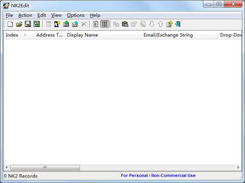245x183 pixels.
Task: Open the View menu
Action: click(x=56, y=15)
